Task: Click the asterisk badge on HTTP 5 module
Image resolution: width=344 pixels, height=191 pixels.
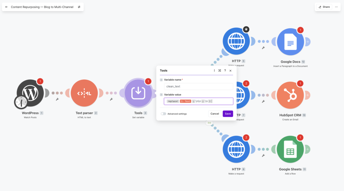Action: [x=246, y=29]
